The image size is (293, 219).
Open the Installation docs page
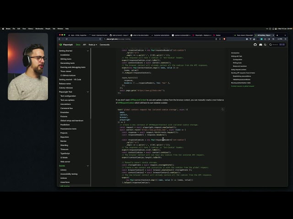(65, 55)
